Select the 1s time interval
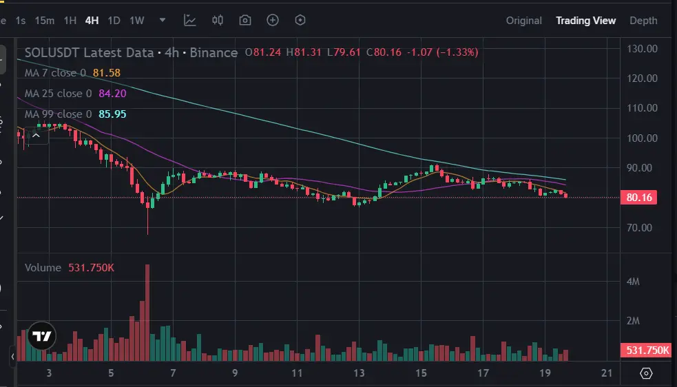Image resolution: width=677 pixels, height=387 pixels. coord(21,20)
